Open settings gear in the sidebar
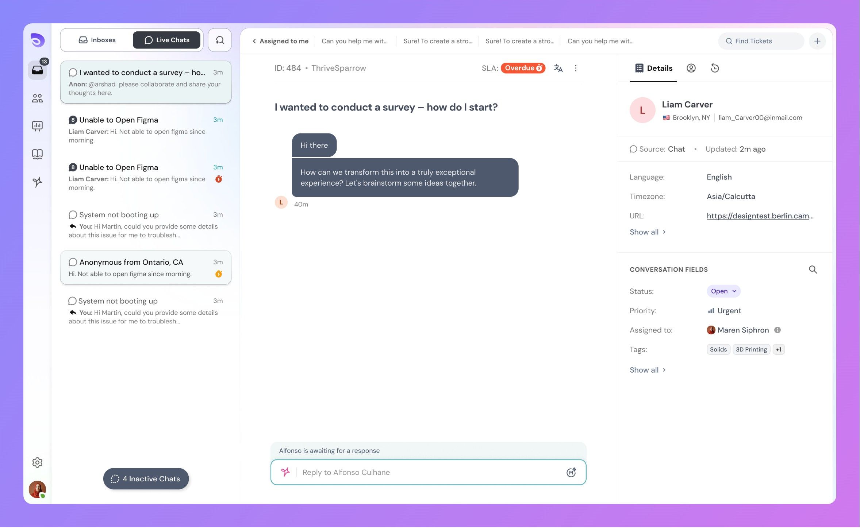The width and height of the screenshot is (860, 528). [x=37, y=462]
